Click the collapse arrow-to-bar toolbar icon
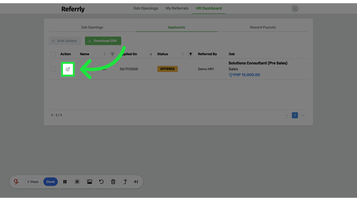 click(136, 182)
